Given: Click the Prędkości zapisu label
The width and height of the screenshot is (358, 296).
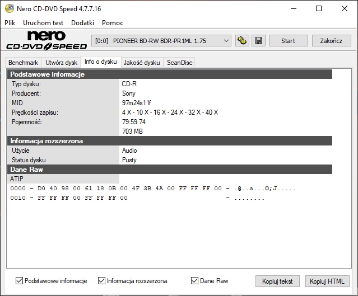Looking at the screenshot, I should coord(35,112).
